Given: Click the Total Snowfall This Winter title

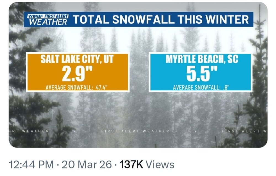Looking at the screenshot, I should [160, 20].
